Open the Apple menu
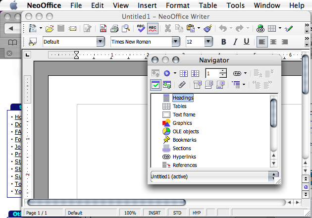The image size is (312, 218). coord(14,5)
